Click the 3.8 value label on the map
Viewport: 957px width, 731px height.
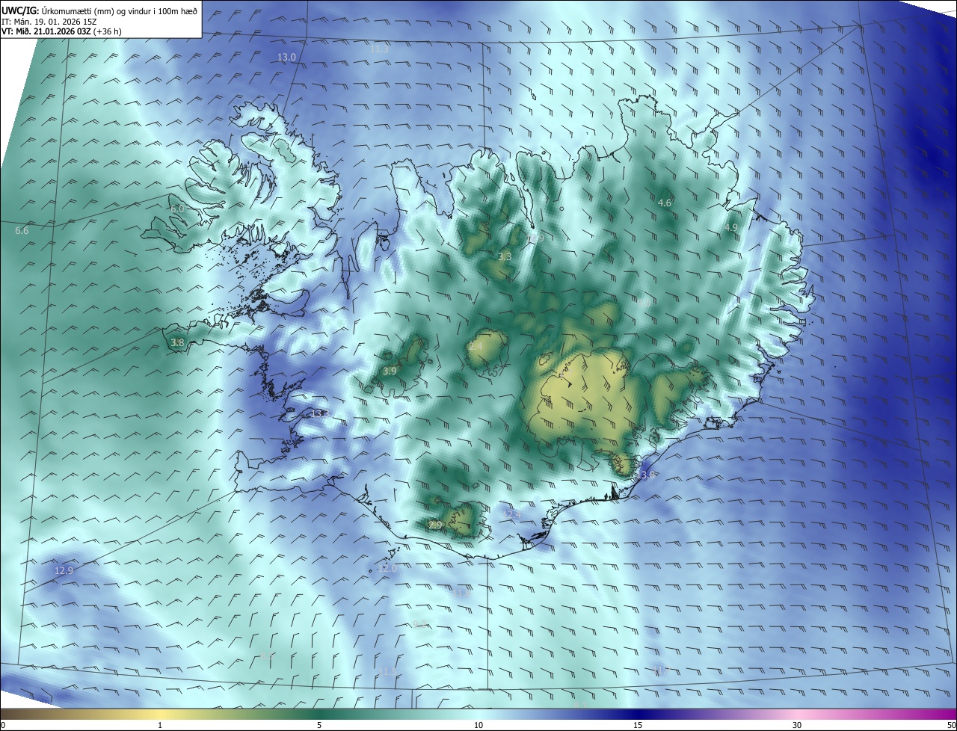(177, 343)
